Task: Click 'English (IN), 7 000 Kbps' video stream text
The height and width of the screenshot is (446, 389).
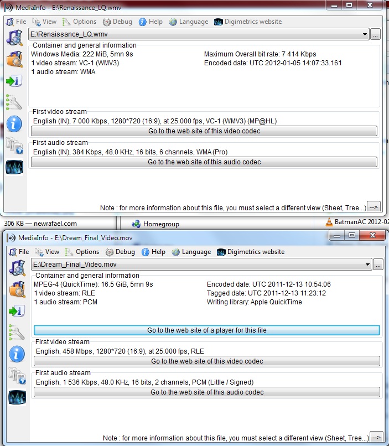Action: click(x=155, y=121)
